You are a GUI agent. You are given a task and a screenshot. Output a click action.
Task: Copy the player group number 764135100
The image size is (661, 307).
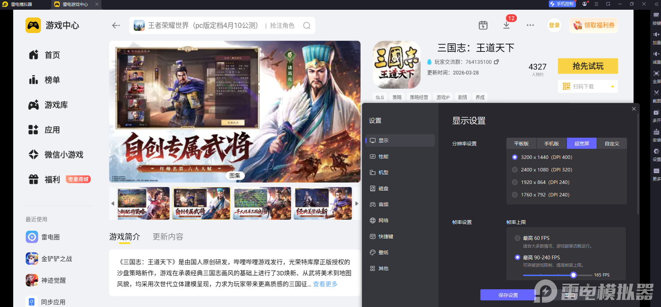496,62
